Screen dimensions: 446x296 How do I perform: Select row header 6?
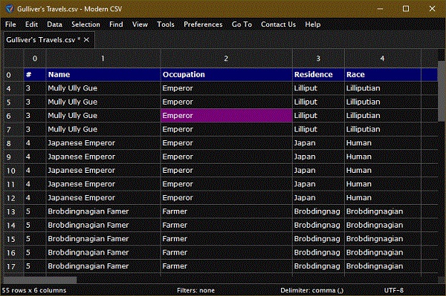(13, 116)
